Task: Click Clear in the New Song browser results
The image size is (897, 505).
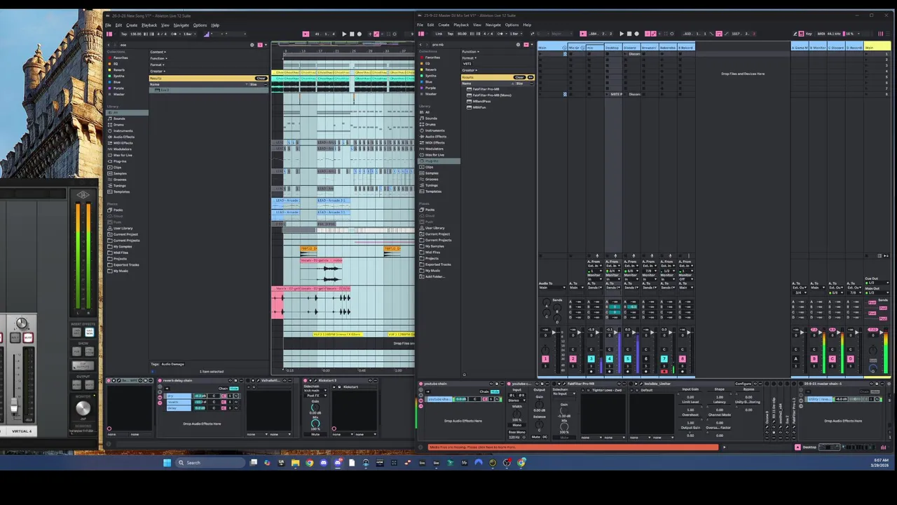Action: click(261, 77)
